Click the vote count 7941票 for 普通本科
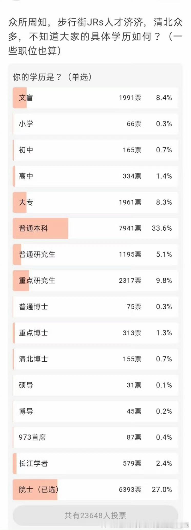Viewport: 191px width, 530px height. tap(131, 228)
